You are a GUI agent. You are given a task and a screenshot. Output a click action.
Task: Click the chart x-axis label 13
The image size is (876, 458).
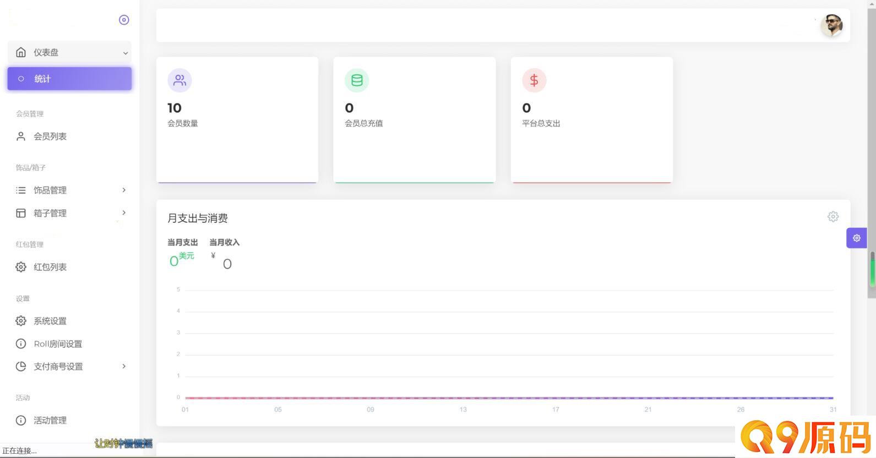pyautogui.click(x=463, y=410)
